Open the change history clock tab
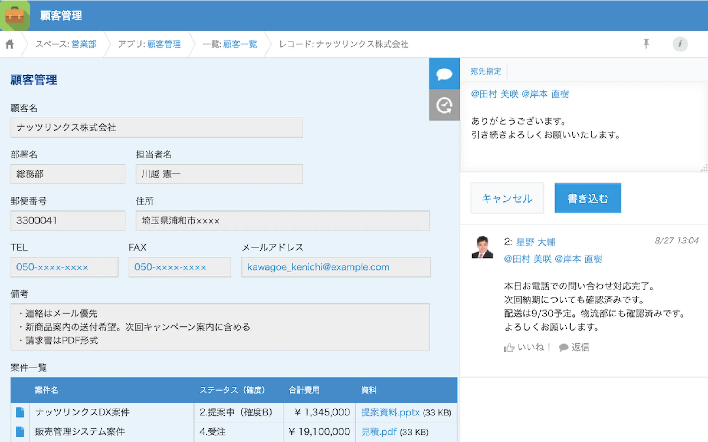 click(x=444, y=105)
